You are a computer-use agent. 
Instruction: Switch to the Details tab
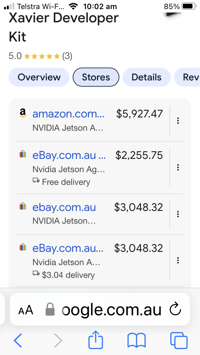pos(146,77)
